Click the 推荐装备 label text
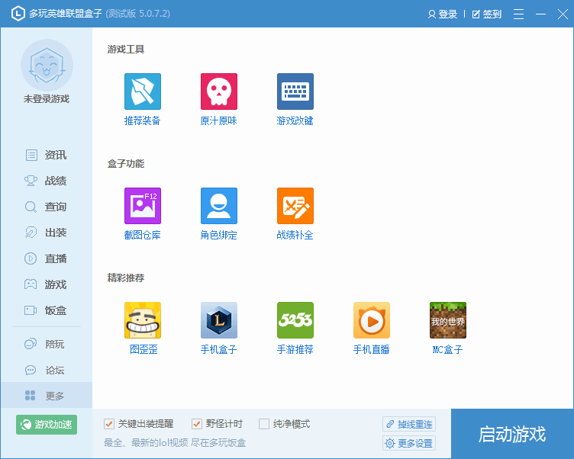This screenshot has height=459, width=574. click(143, 120)
